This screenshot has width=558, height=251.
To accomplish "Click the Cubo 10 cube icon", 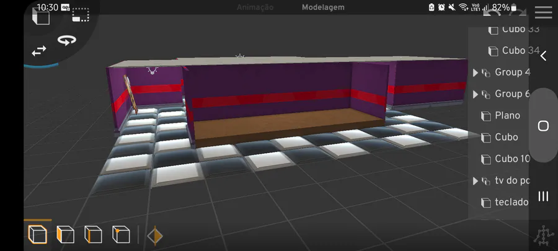I will (485, 160).
